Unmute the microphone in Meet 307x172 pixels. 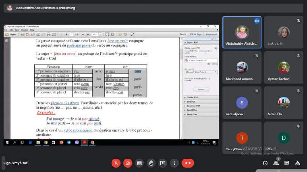(116, 163)
